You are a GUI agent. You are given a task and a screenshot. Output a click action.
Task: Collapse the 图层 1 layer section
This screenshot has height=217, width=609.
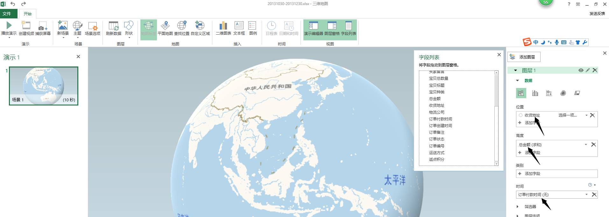coord(515,70)
